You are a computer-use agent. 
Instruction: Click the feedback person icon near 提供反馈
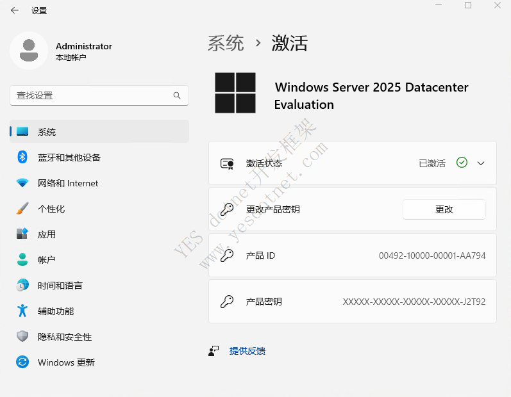pyautogui.click(x=214, y=351)
